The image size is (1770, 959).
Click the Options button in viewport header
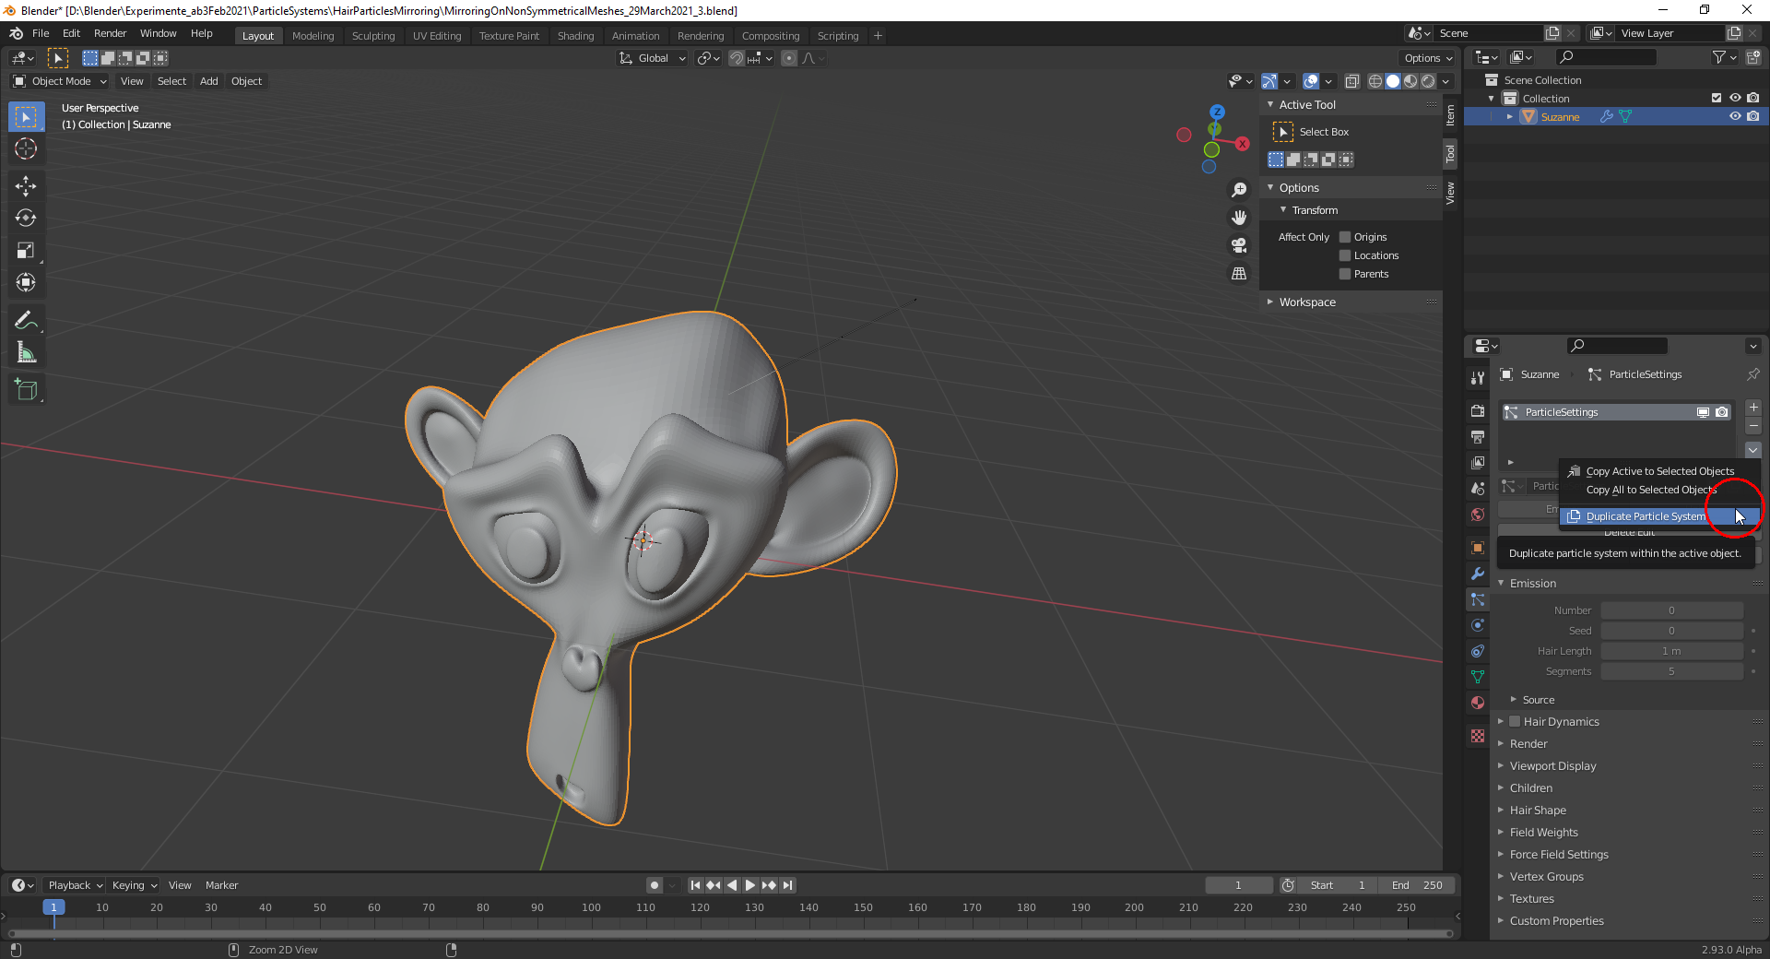click(1428, 58)
